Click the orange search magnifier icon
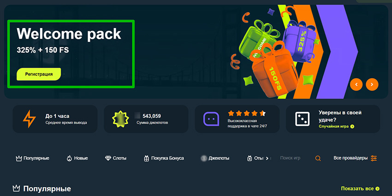392x196 pixels. [x=318, y=158]
